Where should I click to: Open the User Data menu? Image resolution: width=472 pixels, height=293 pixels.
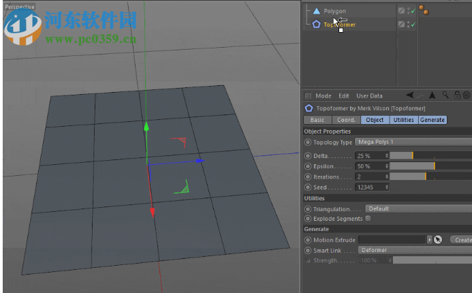369,96
